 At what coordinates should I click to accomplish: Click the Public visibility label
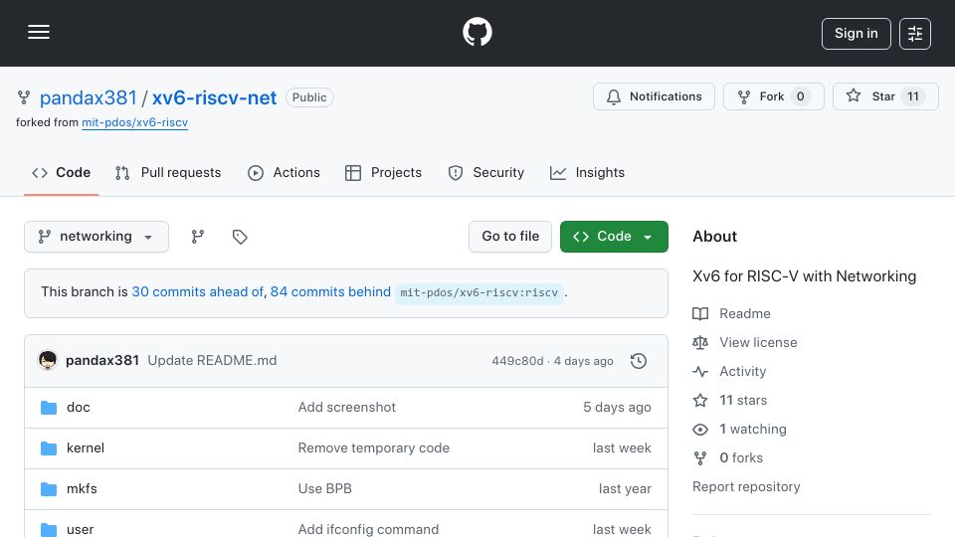pyautogui.click(x=309, y=97)
